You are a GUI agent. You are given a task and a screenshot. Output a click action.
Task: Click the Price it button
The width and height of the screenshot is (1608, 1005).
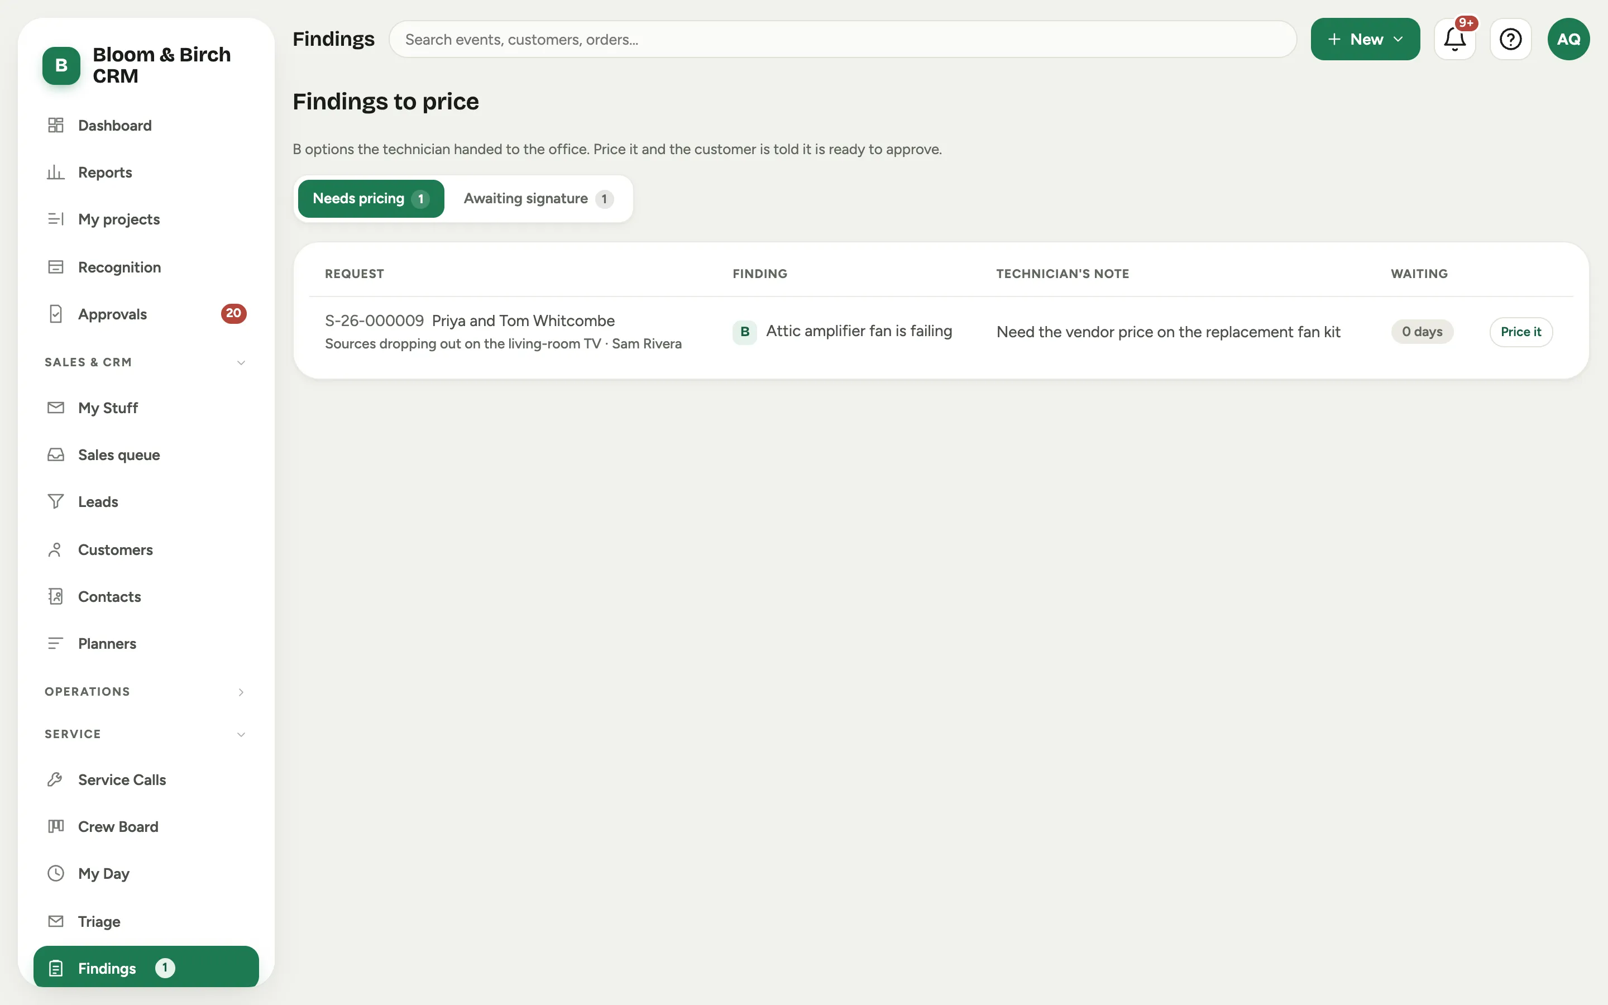click(1520, 332)
